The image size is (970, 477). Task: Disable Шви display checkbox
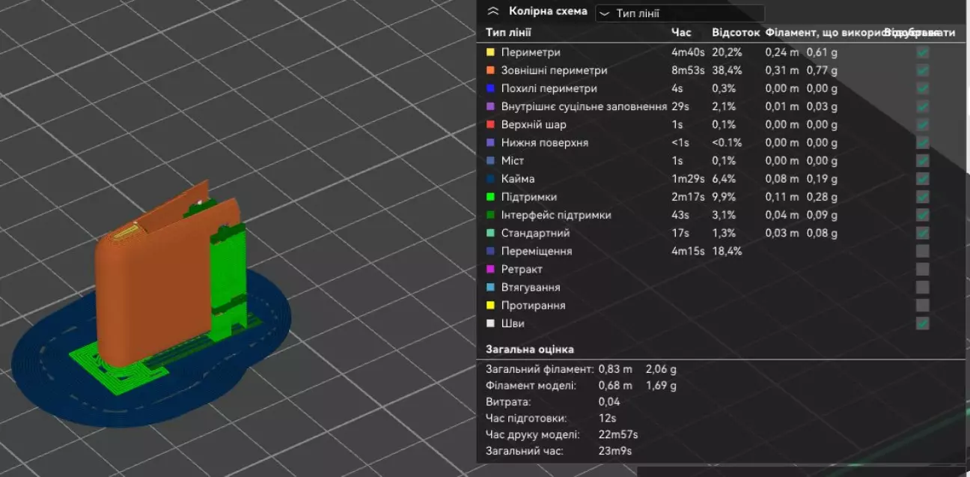(923, 323)
